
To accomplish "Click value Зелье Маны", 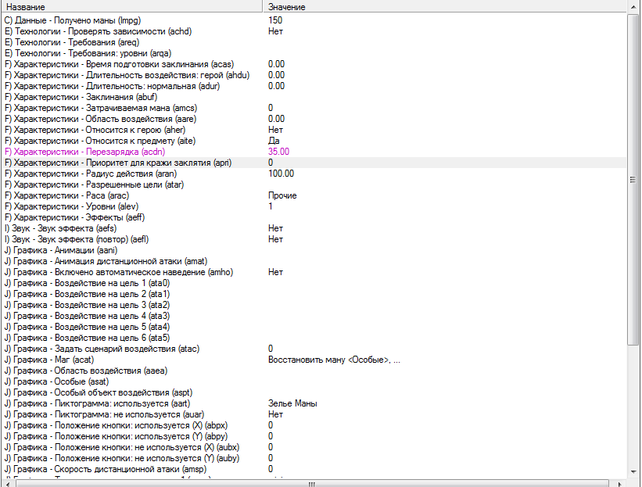I will (x=292, y=403).
